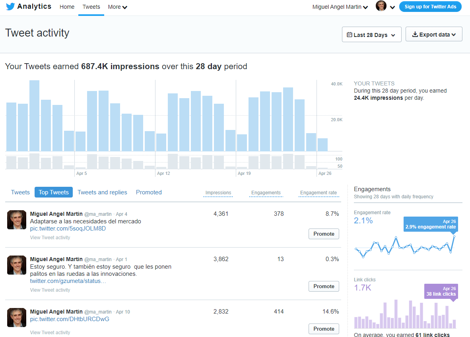
Task: Click the 38 link clicks tooltip
Action: [441, 291]
